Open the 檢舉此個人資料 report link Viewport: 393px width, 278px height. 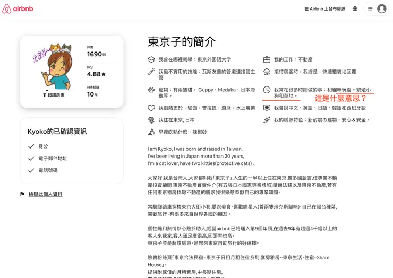[45, 194]
